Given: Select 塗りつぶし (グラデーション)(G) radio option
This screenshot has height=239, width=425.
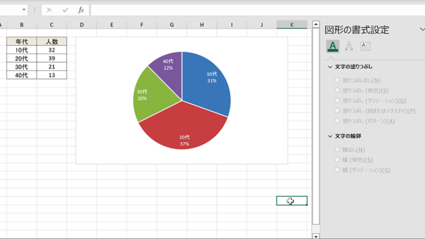Looking at the screenshot, I should [337, 100].
